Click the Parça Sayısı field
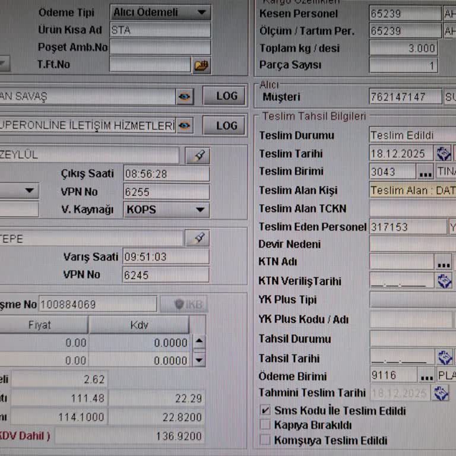 click(x=403, y=65)
